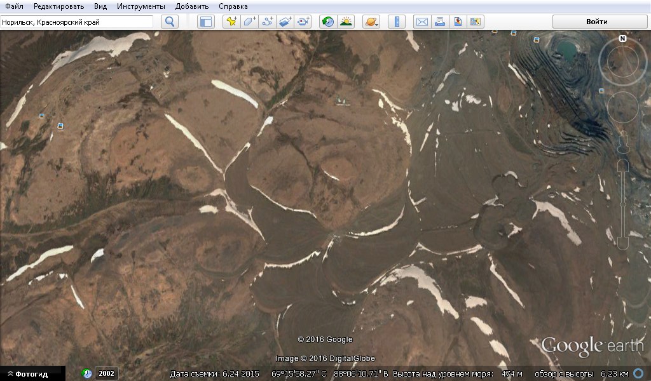Zoom out with slider bottom end
The width and height of the screenshot is (651, 381).
pyautogui.click(x=622, y=243)
